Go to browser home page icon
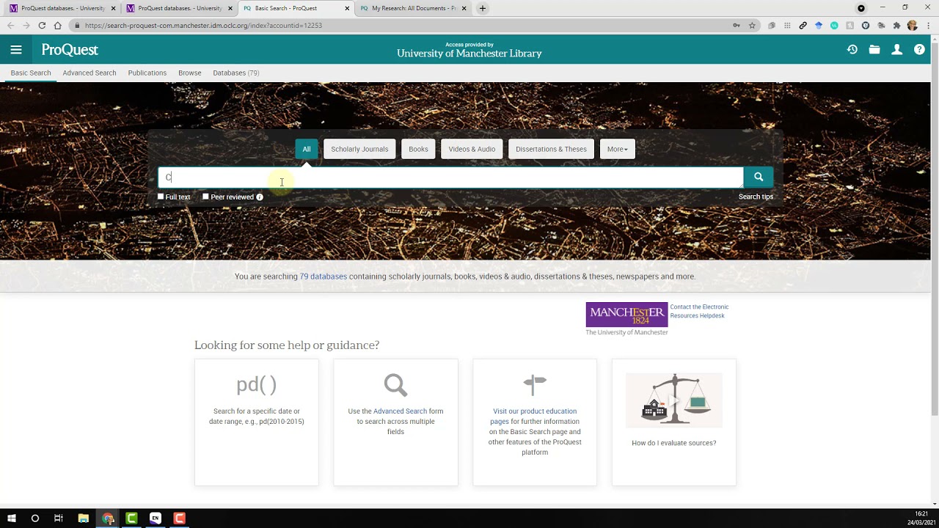This screenshot has width=939, height=528. click(x=57, y=25)
